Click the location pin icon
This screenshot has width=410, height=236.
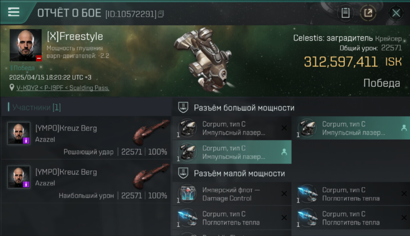pos(12,87)
